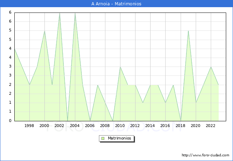This screenshot has width=233, height=161.
Task: Click the 2019 peak data point
Action: pos(188,31)
